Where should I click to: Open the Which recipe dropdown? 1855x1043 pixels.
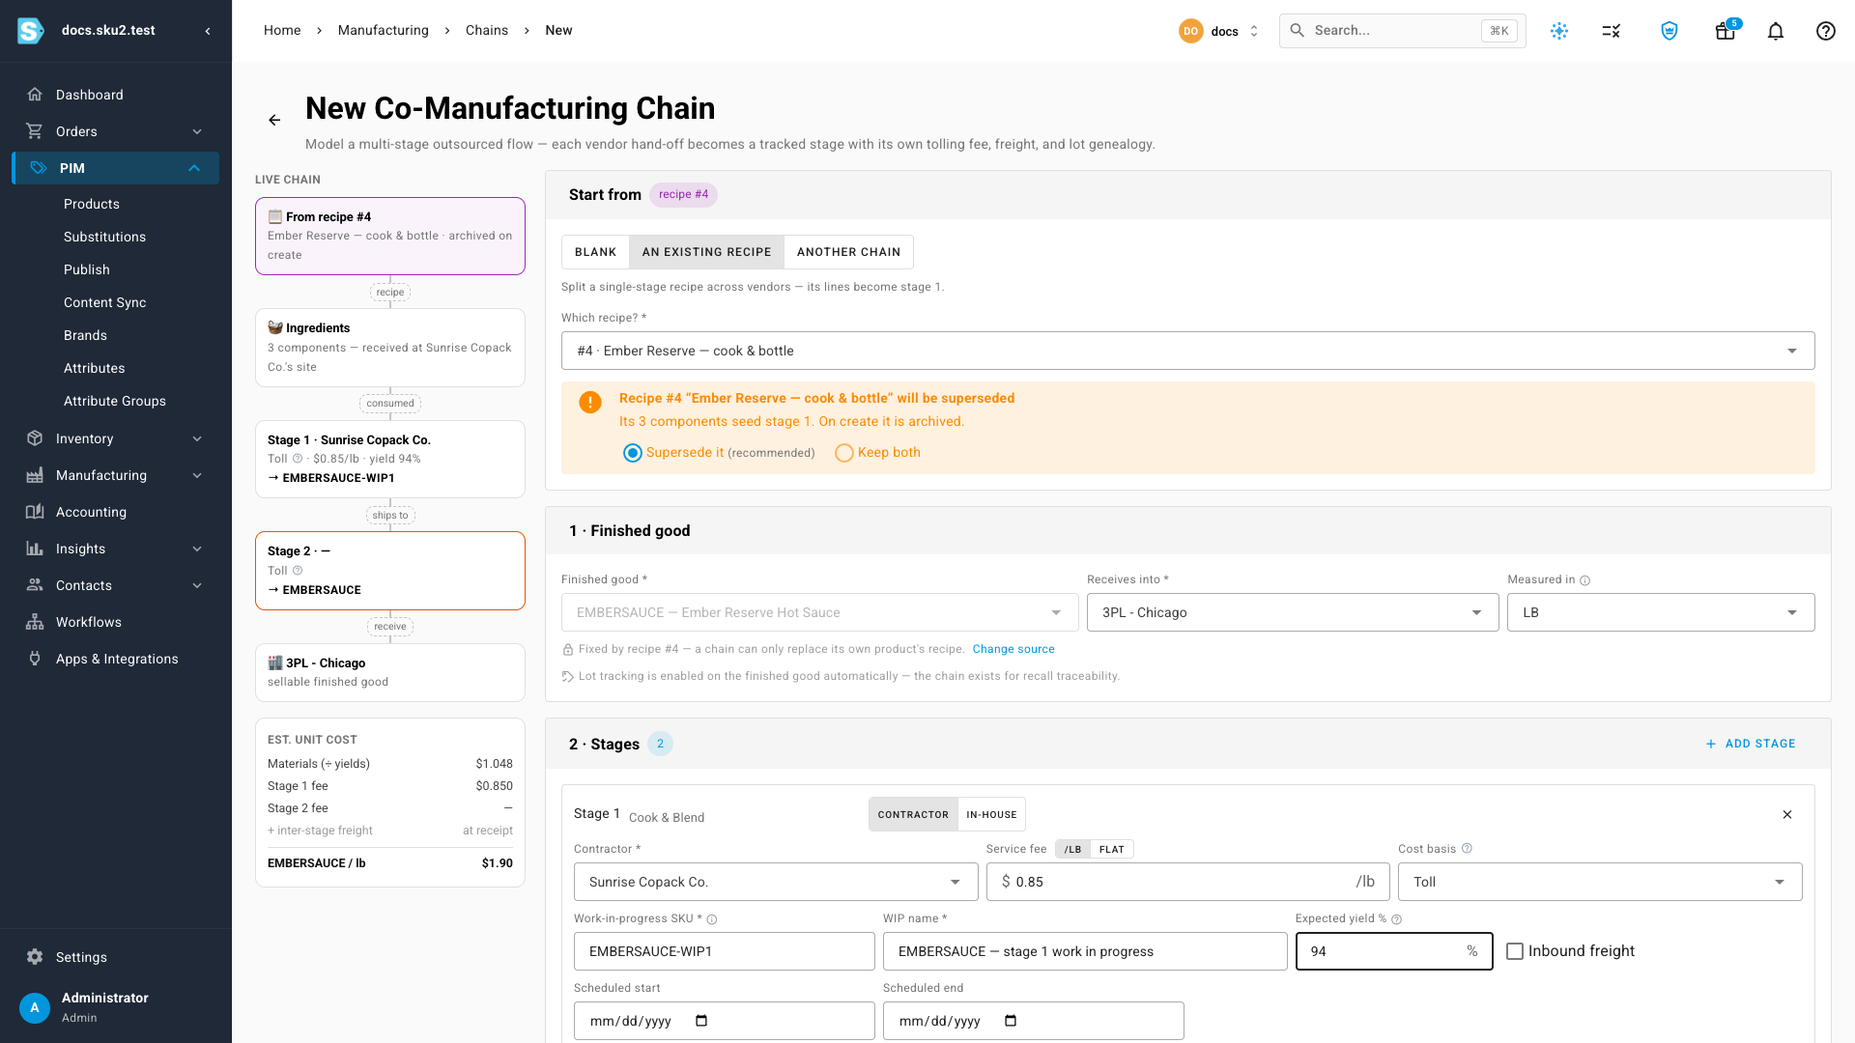[1187, 351]
